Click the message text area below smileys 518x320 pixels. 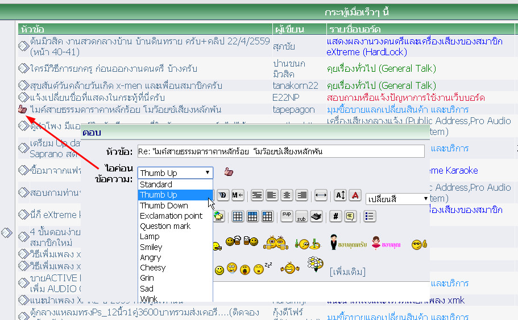(321, 291)
